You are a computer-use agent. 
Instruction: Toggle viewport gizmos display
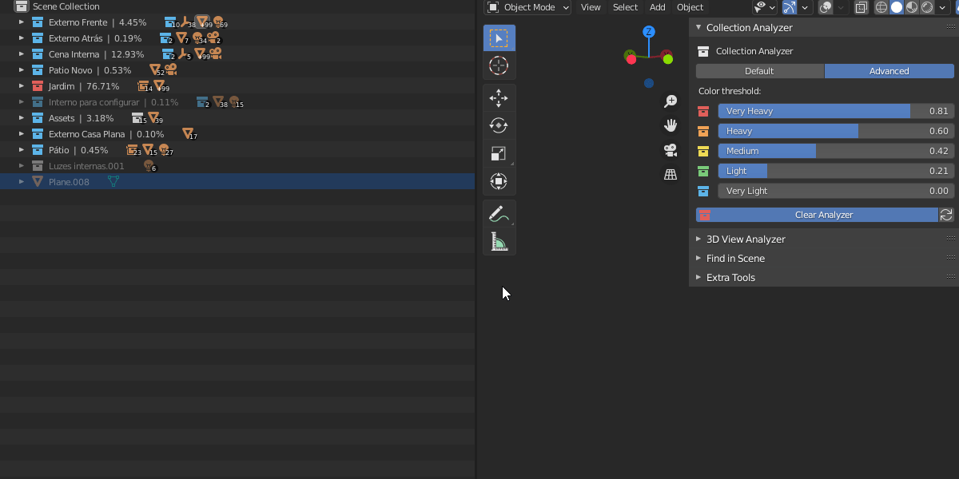(x=790, y=7)
